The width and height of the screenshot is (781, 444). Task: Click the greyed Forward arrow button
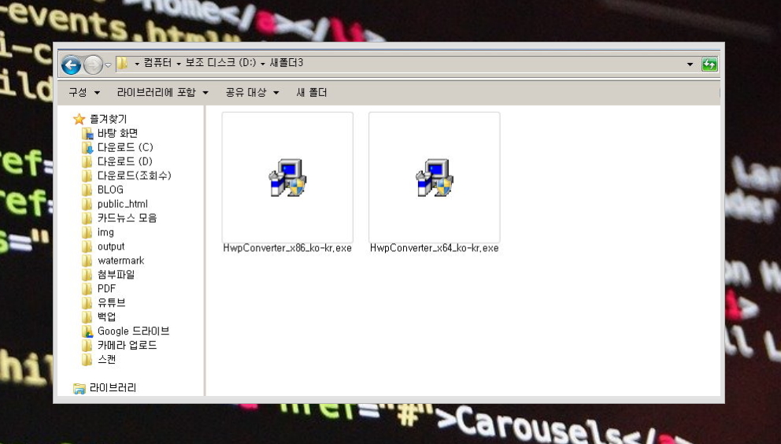pos(93,65)
